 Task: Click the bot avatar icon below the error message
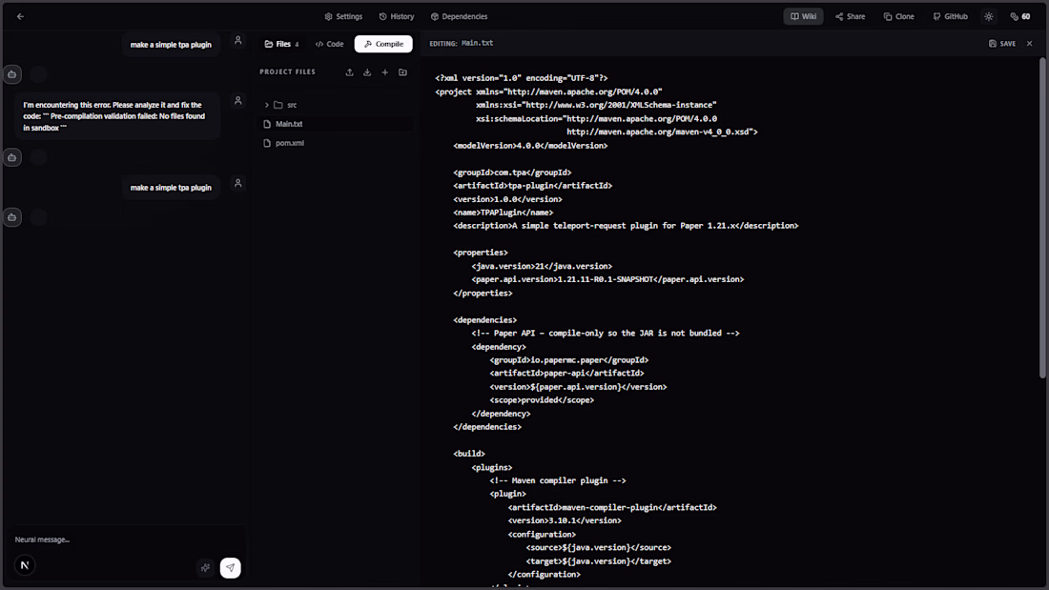tap(12, 157)
